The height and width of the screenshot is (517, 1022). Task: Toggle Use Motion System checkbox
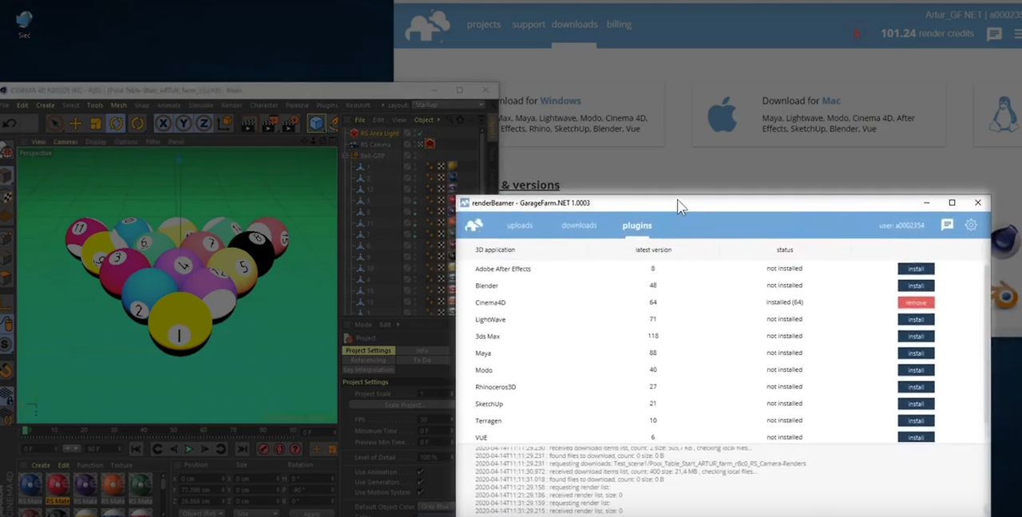tap(420, 492)
